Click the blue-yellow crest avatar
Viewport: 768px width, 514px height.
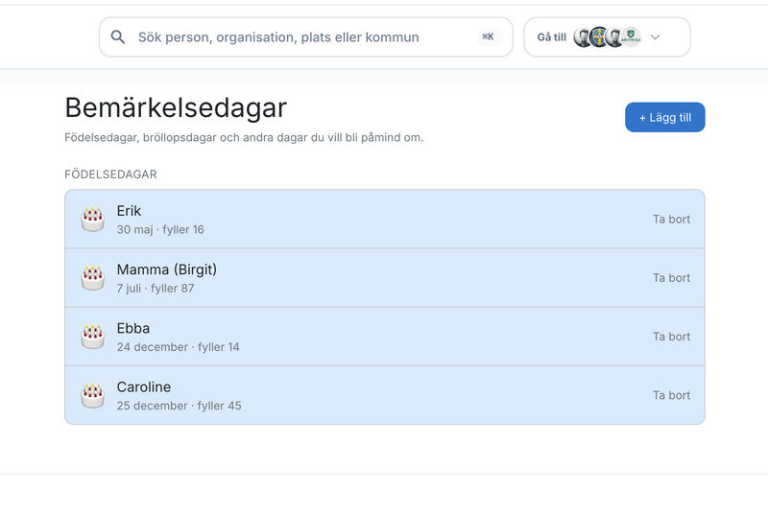tap(598, 37)
